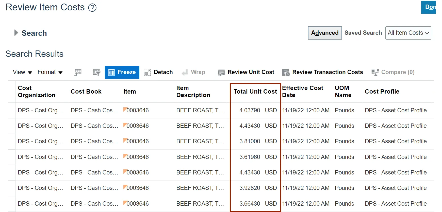Select the Item Description column header
The width and height of the screenshot is (442, 212).
pos(193,92)
